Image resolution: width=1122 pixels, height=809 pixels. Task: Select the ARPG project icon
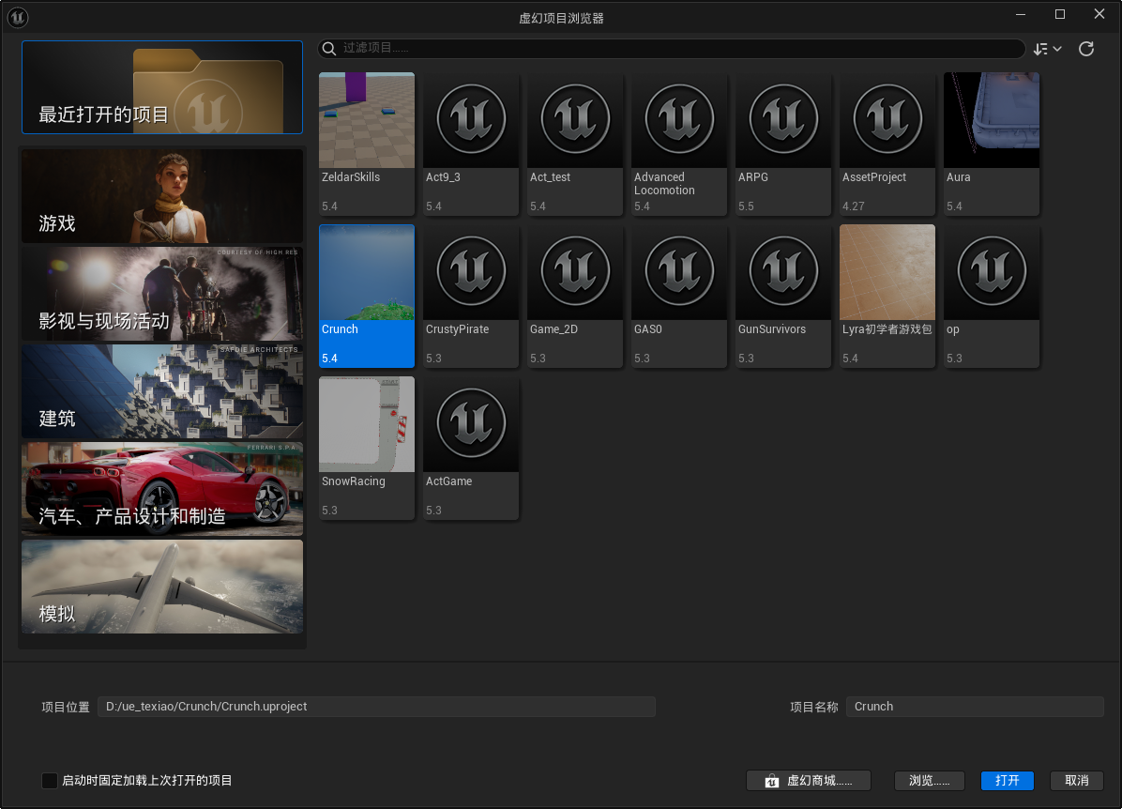(x=782, y=120)
